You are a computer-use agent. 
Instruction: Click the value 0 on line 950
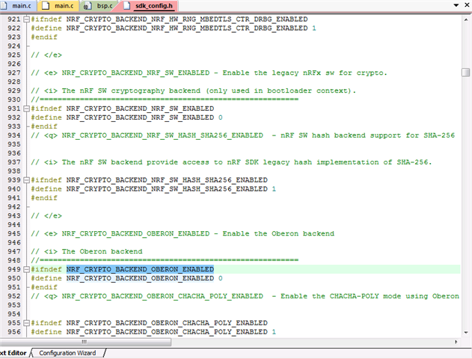(221, 278)
